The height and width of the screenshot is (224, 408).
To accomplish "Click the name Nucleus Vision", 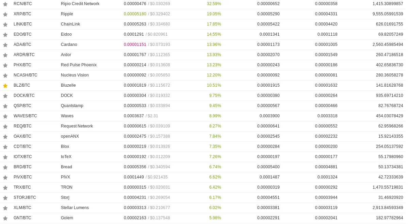I will tap(75, 75).
